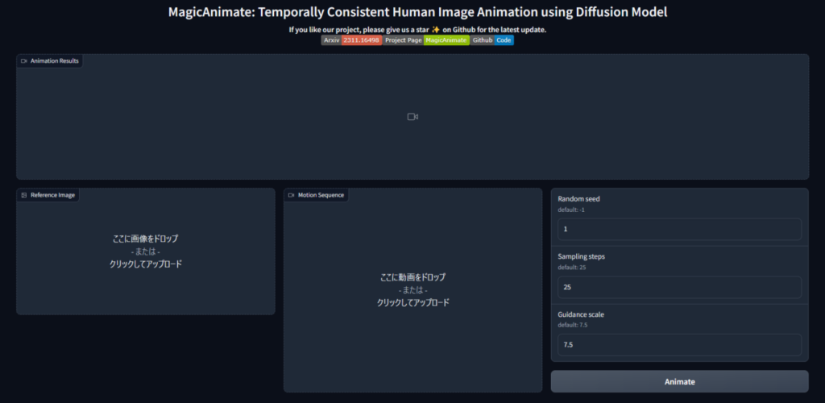Click Motion Sequence video upload area
825x403 pixels.
click(413, 290)
